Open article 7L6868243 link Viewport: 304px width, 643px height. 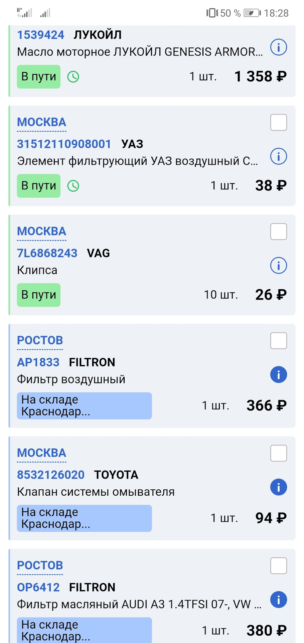(47, 253)
